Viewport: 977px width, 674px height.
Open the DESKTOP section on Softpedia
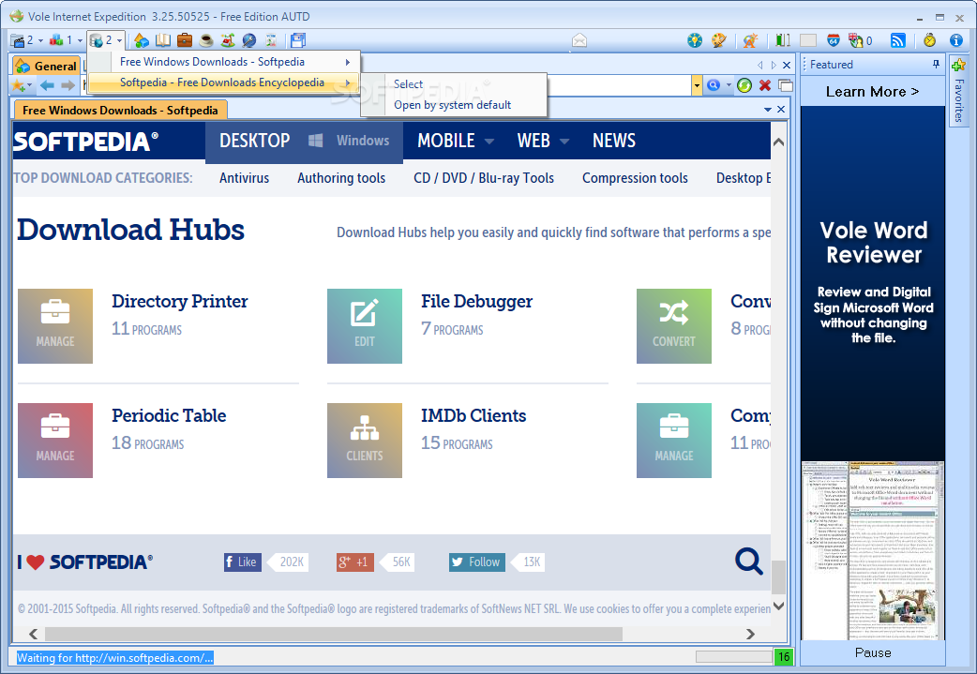pos(255,141)
